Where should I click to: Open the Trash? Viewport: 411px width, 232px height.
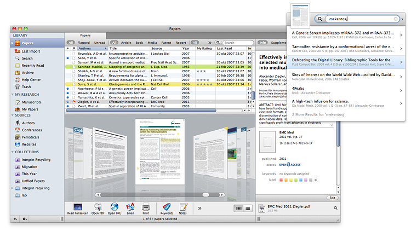(26, 86)
